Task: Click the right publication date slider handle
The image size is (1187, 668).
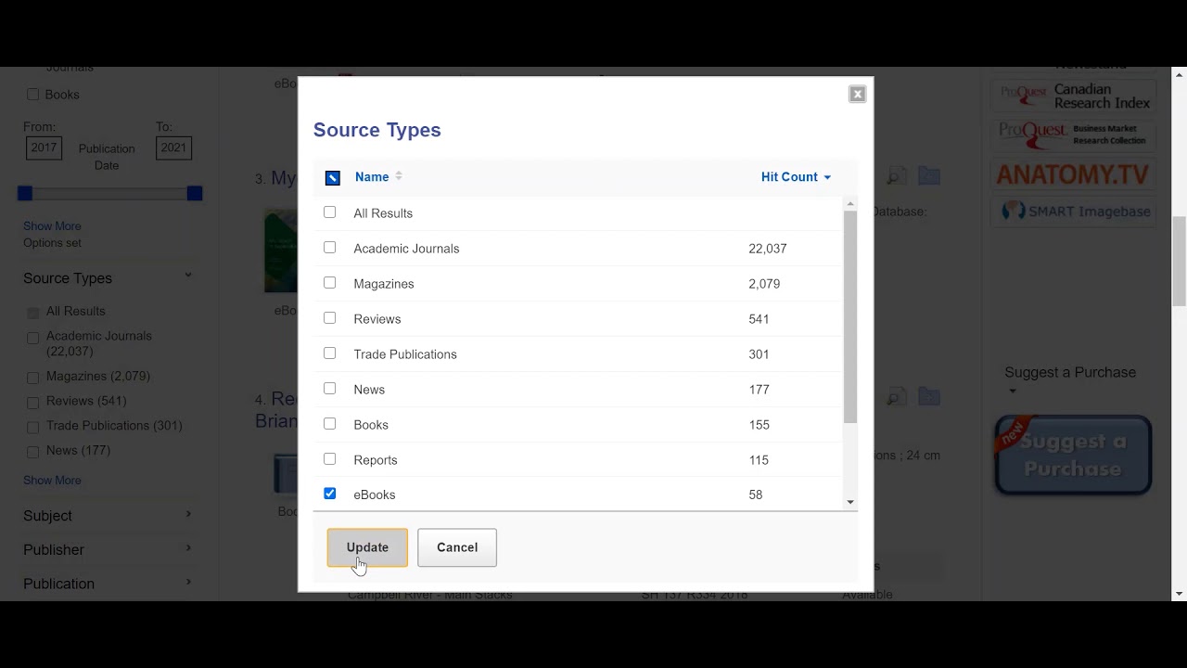Action: pyautogui.click(x=195, y=193)
